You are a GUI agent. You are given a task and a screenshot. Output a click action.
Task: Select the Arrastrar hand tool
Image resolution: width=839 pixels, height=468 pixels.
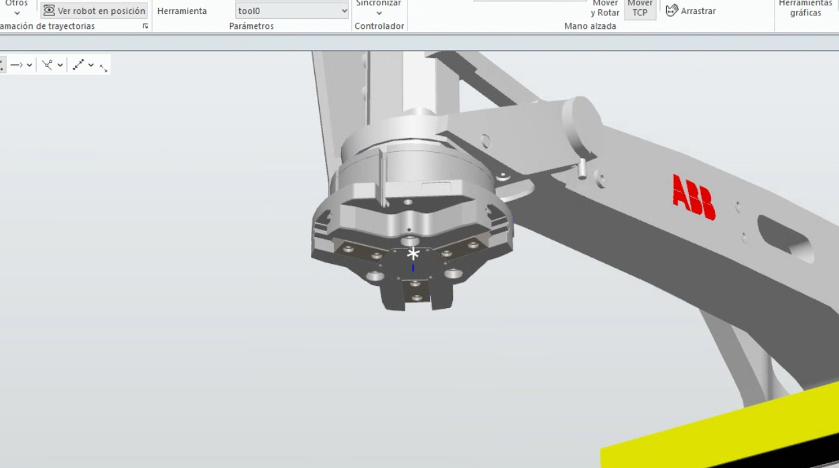pyautogui.click(x=690, y=11)
